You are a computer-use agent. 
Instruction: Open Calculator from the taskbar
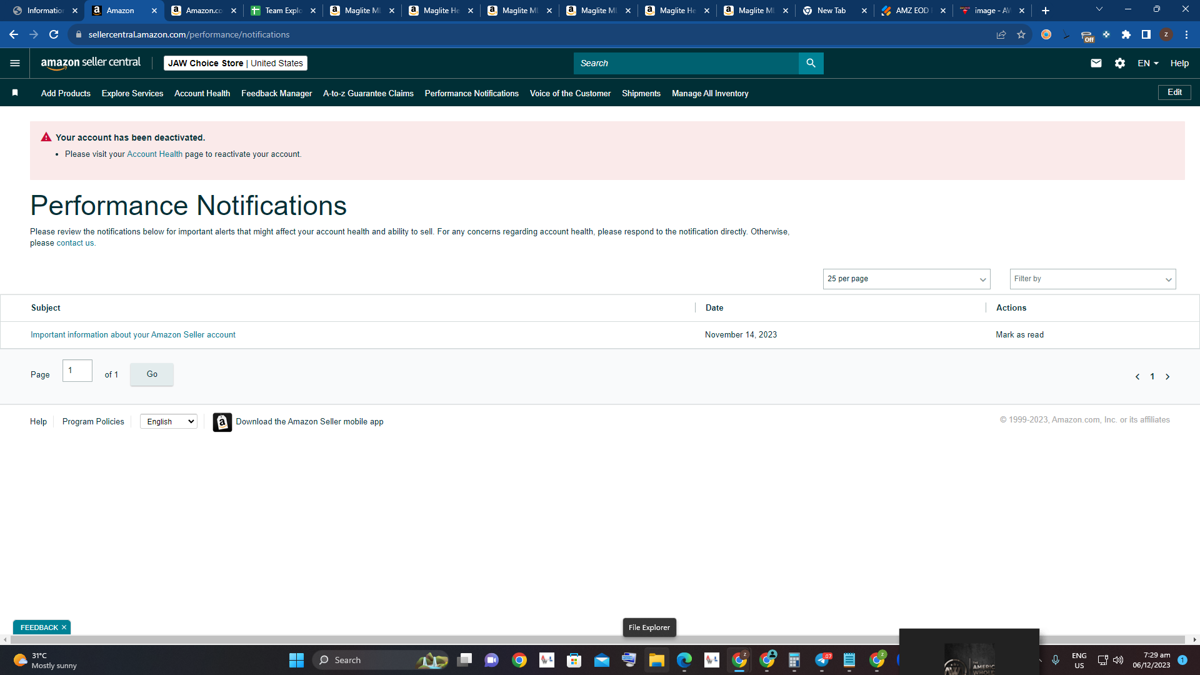[x=794, y=660]
